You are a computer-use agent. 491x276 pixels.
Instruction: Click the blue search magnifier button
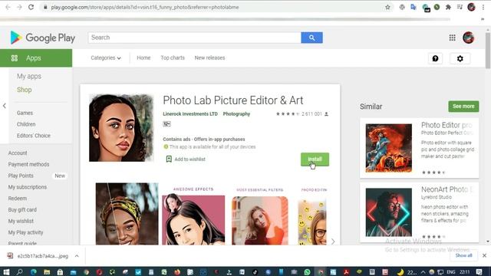pos(311,38)
